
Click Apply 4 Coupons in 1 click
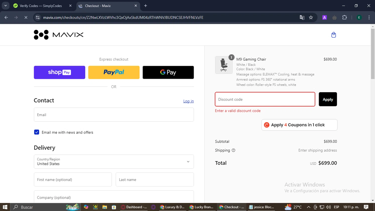[x=299, y=125]
